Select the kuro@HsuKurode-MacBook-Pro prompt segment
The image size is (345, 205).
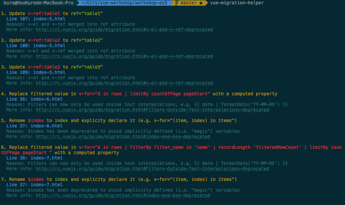click(x=38, y=3)
